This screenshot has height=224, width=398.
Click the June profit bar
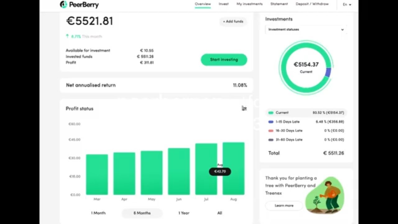tap(179, 171)
